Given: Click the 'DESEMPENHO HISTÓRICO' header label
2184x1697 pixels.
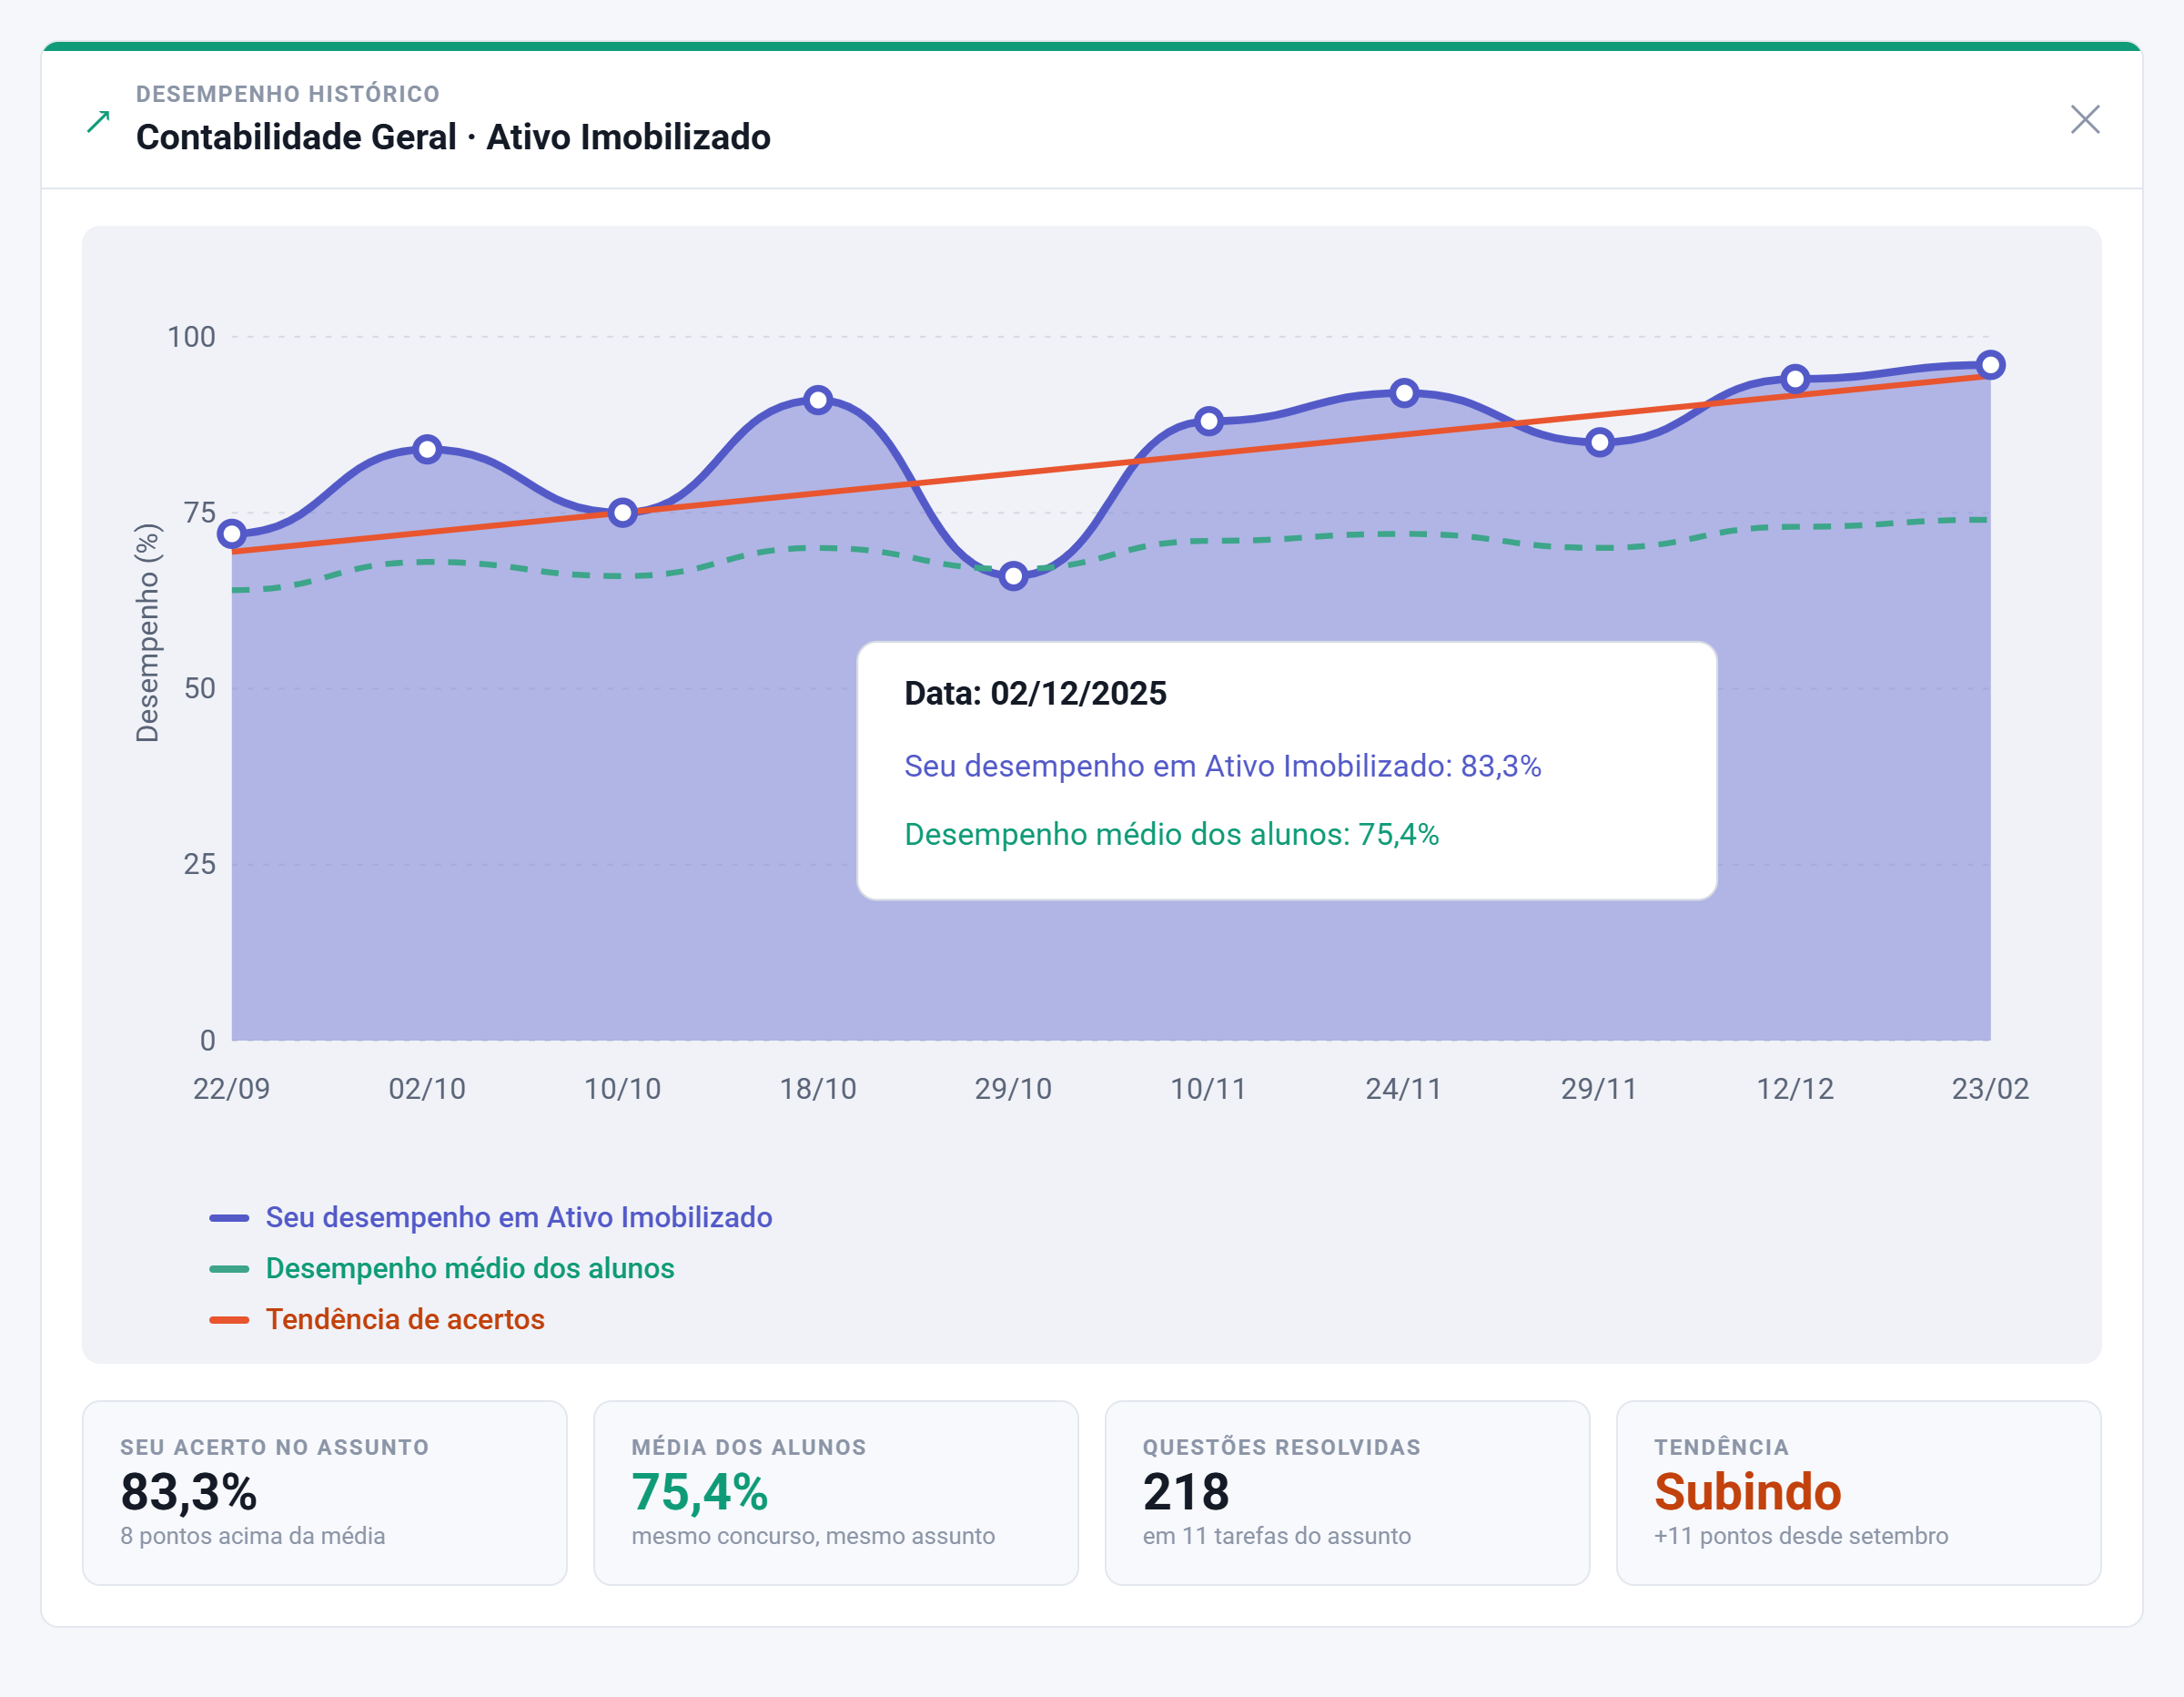Looking at the screenshot, I should coord(288,94).
